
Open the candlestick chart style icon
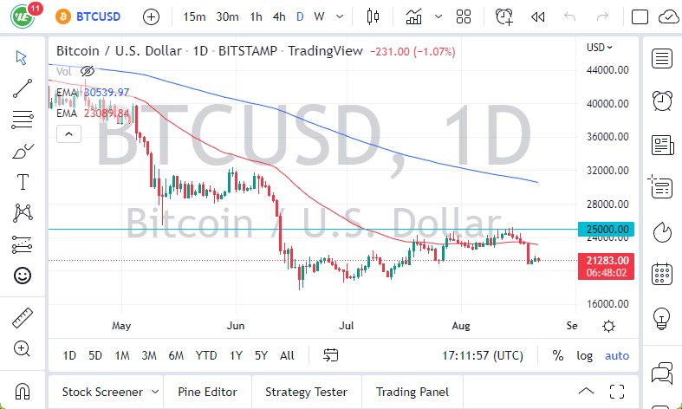pyautogui.click(x=373, y=16)
